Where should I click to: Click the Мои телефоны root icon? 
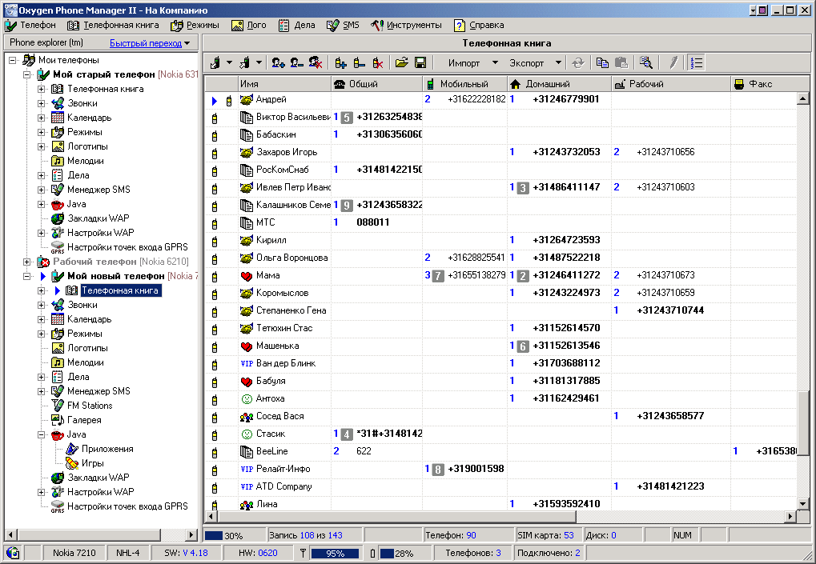[29, 60]
